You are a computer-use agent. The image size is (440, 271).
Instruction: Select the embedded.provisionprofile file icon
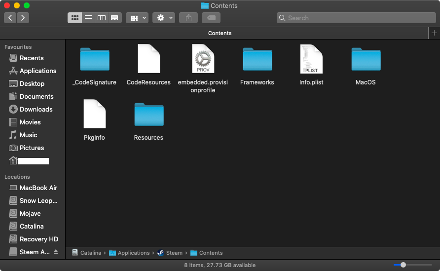[203, 59]
